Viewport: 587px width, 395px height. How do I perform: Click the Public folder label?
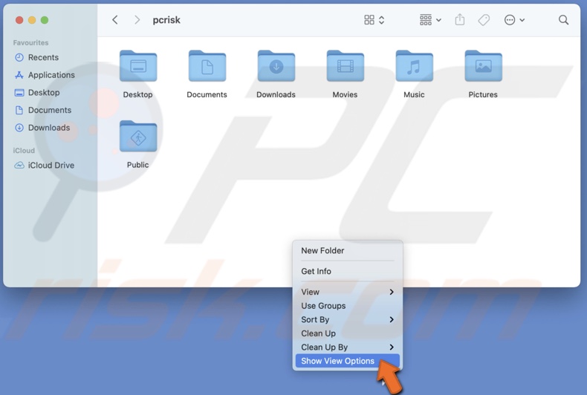tap(137, 165)
